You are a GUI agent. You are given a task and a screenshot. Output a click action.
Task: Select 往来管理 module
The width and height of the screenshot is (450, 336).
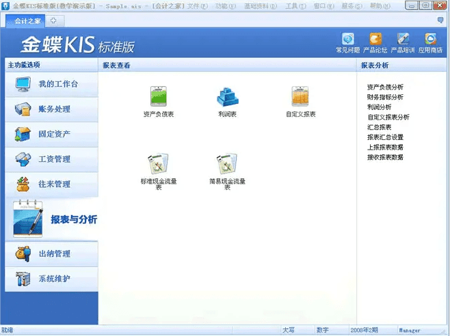tap(52, 184)
